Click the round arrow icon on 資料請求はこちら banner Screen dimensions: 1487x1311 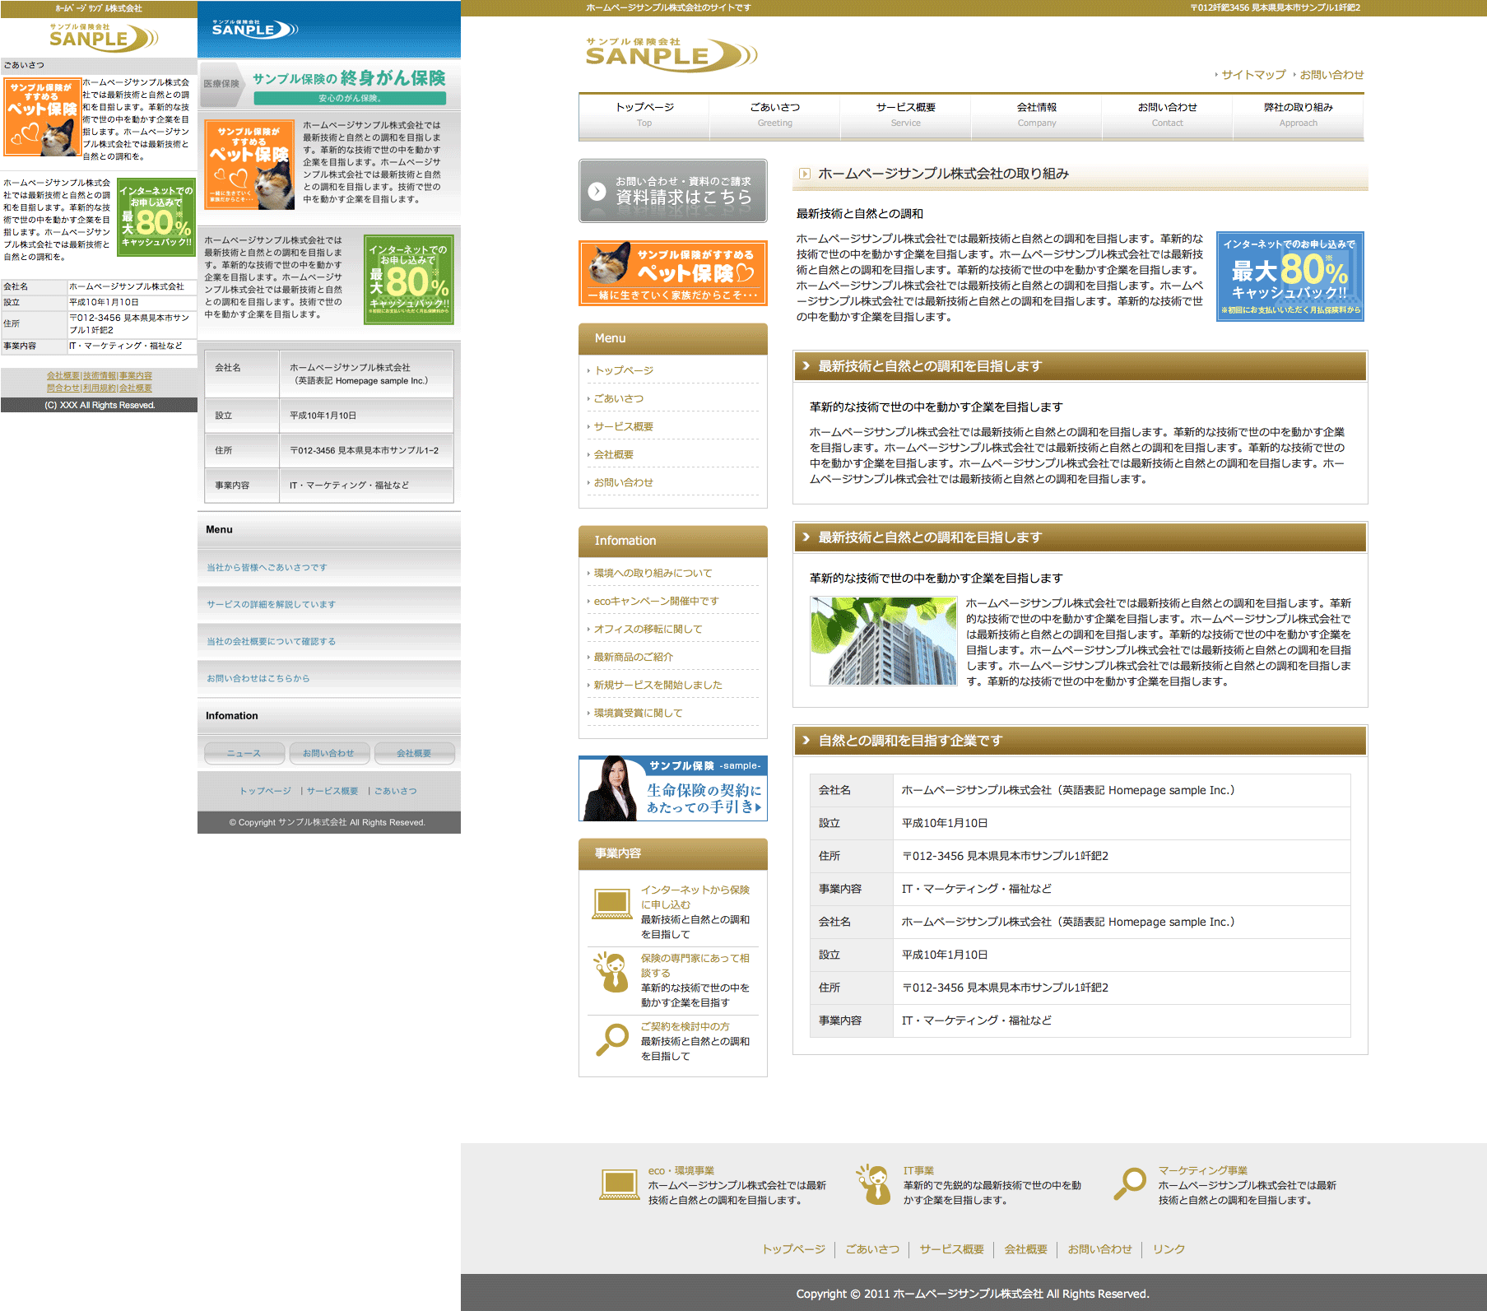point(597,191)
